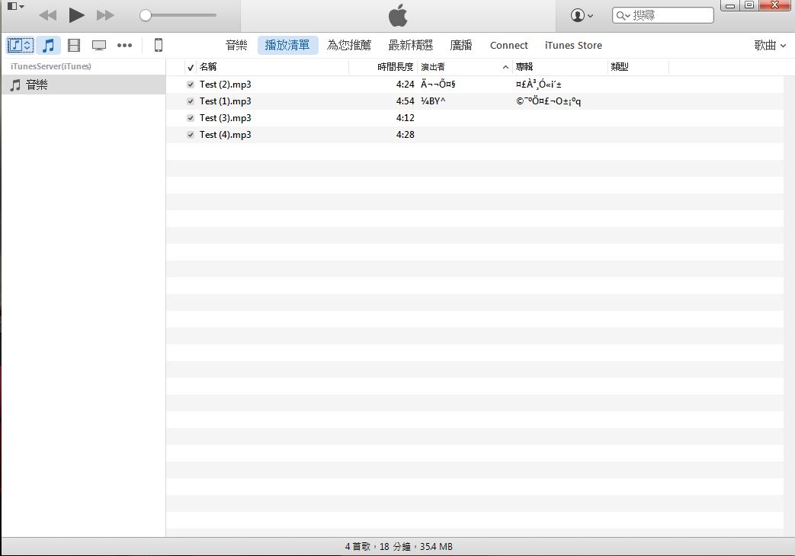Click the Previous track rewind button

tap(48, 15)
